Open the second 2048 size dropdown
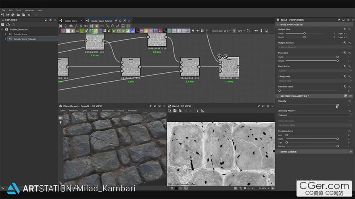Viewport: 355px width, 199px height. (x=241, y=31)
